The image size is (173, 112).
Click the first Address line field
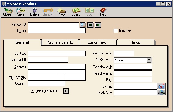[x=57, y=67]
